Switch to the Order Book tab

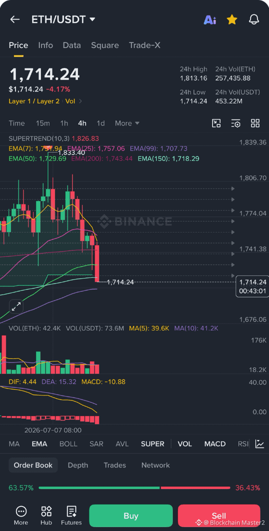(x=33, y=465)
